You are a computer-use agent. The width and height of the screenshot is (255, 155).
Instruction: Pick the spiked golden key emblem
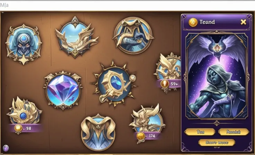(114, 84)
